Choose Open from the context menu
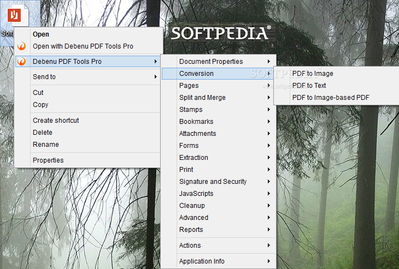 pos(88,34)
